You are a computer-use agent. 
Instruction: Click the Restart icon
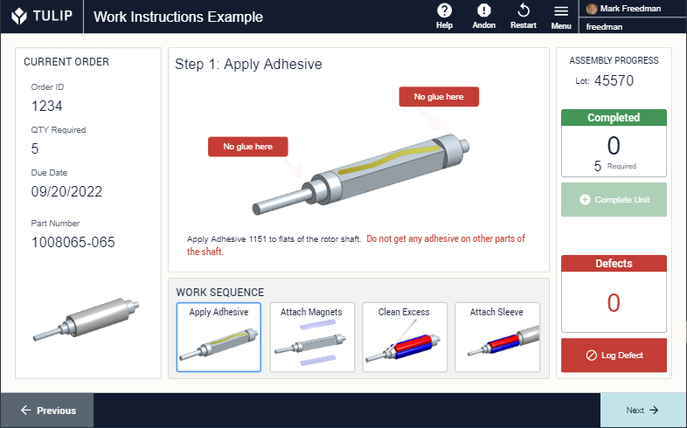[x=524, y=10]
